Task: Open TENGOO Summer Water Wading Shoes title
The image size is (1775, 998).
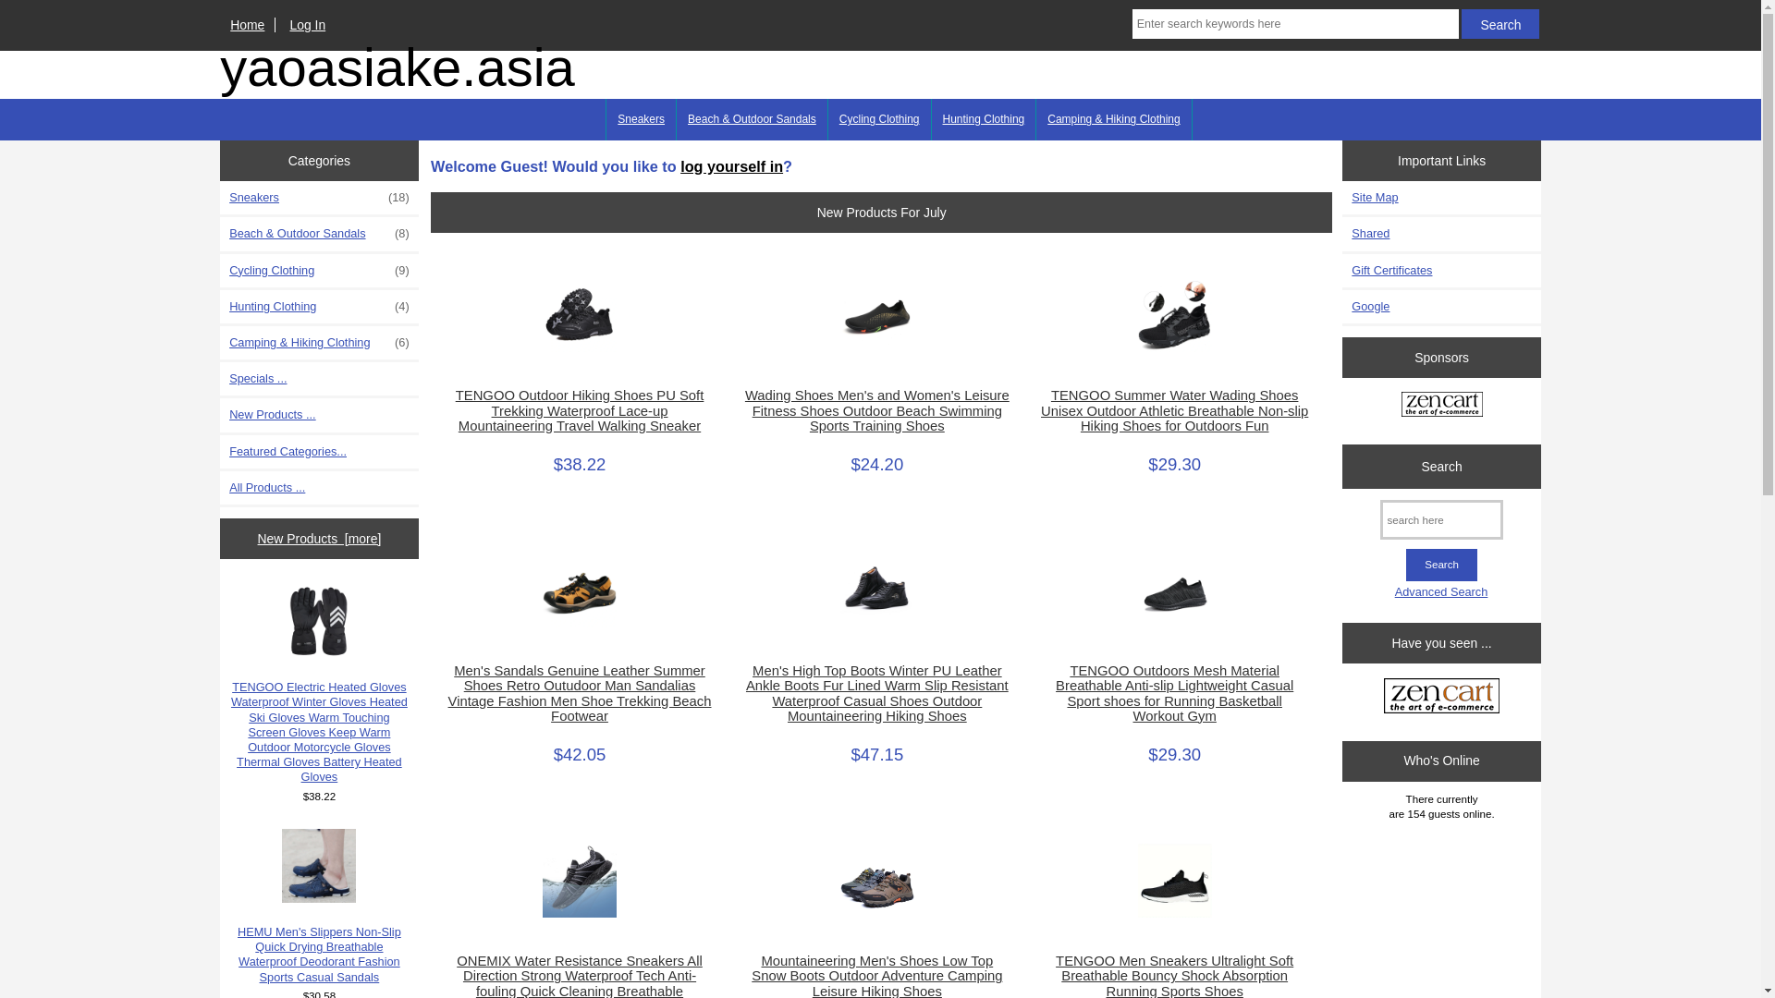Action: click(1175, 411)
